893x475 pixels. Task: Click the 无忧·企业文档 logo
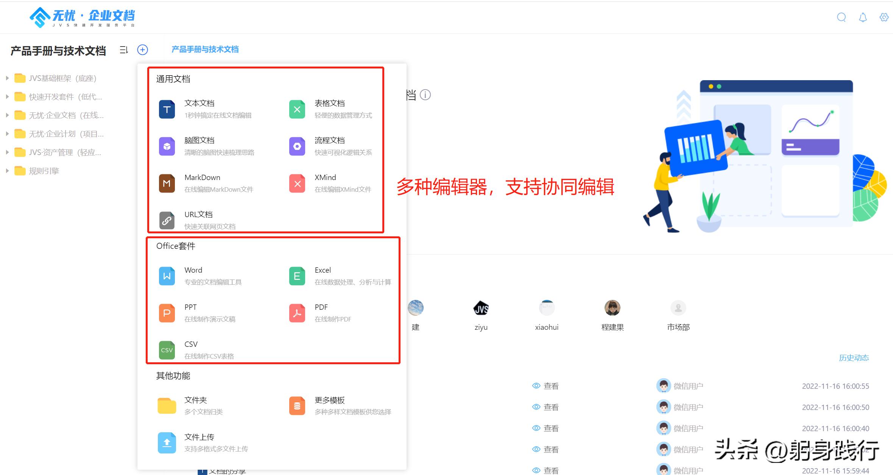click(x=83, y=17)
